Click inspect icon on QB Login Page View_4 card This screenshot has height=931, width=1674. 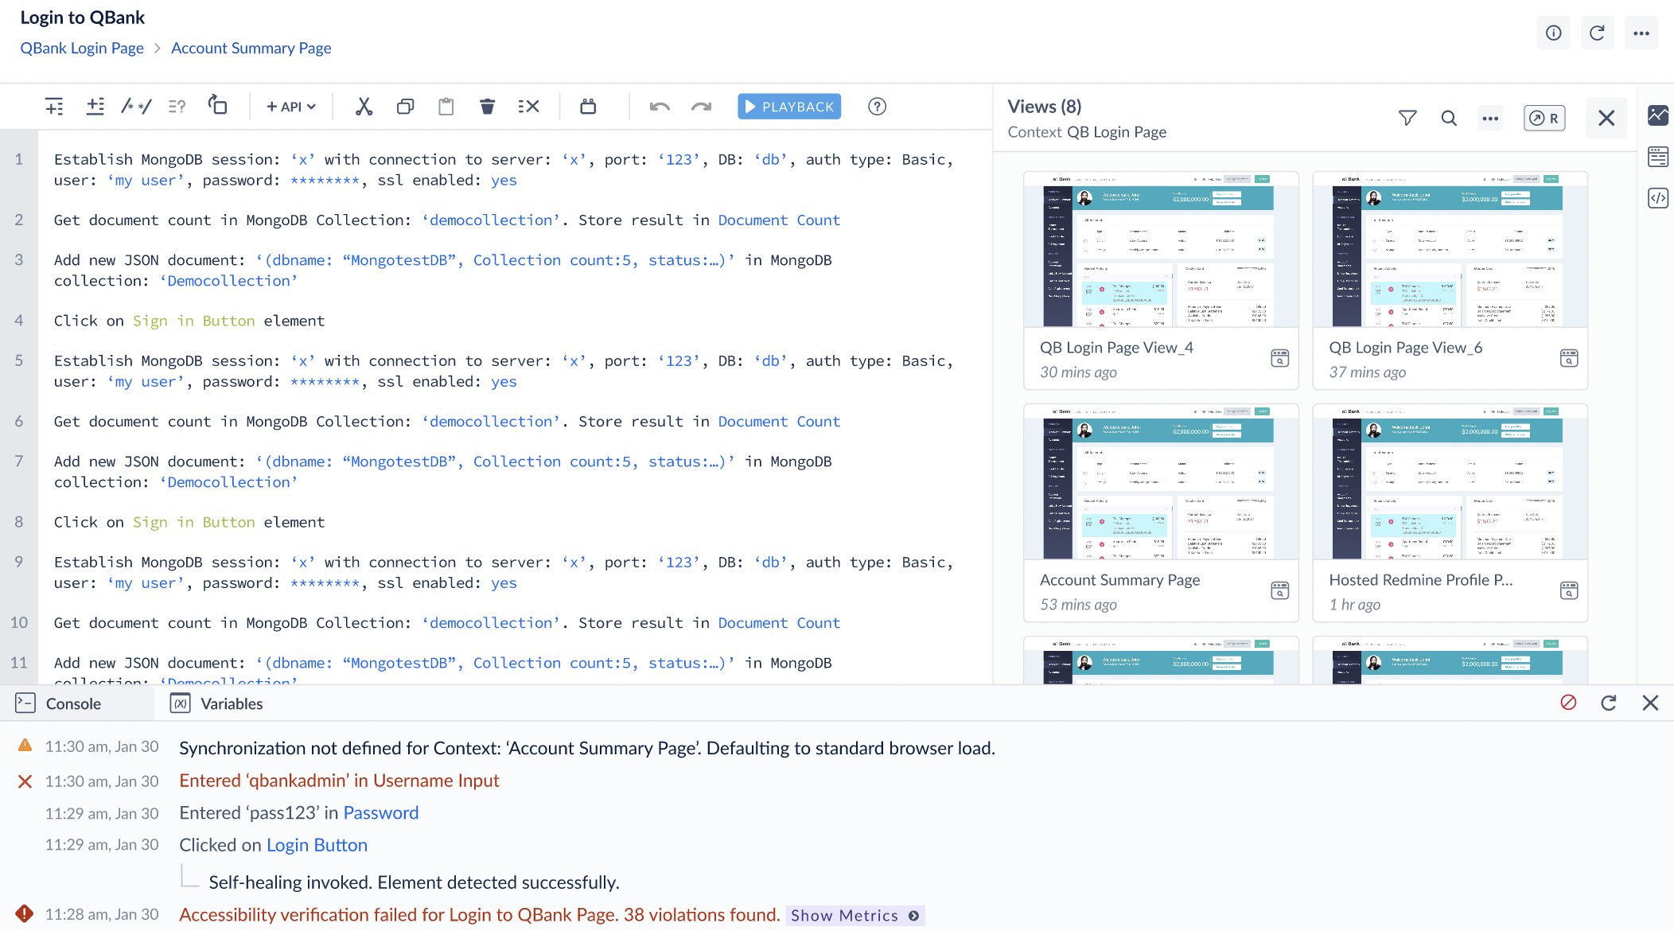point(1279,358)
